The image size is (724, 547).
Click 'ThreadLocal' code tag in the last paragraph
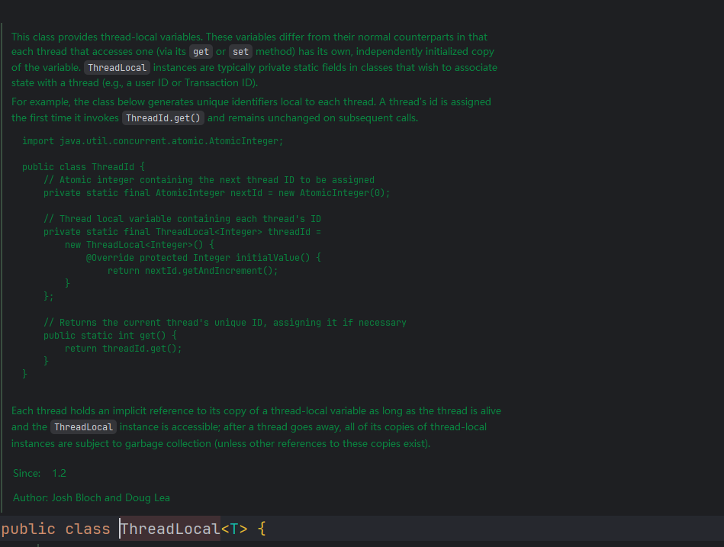coord(83,427)
